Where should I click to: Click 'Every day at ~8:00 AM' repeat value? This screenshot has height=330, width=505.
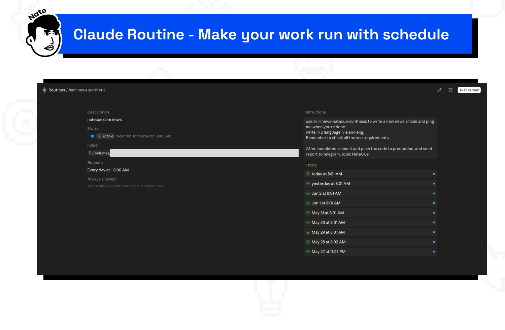point(108,170)
